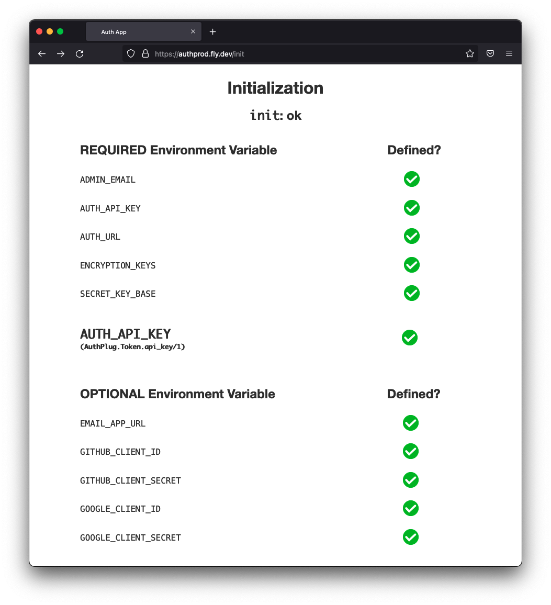Click the ENCRYPTION_KEYS green checkmark
Screen dimensions: 551x605
(412, 265)
